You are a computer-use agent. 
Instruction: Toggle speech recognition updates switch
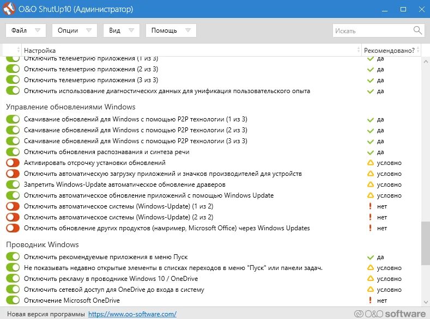pos(13,152)
